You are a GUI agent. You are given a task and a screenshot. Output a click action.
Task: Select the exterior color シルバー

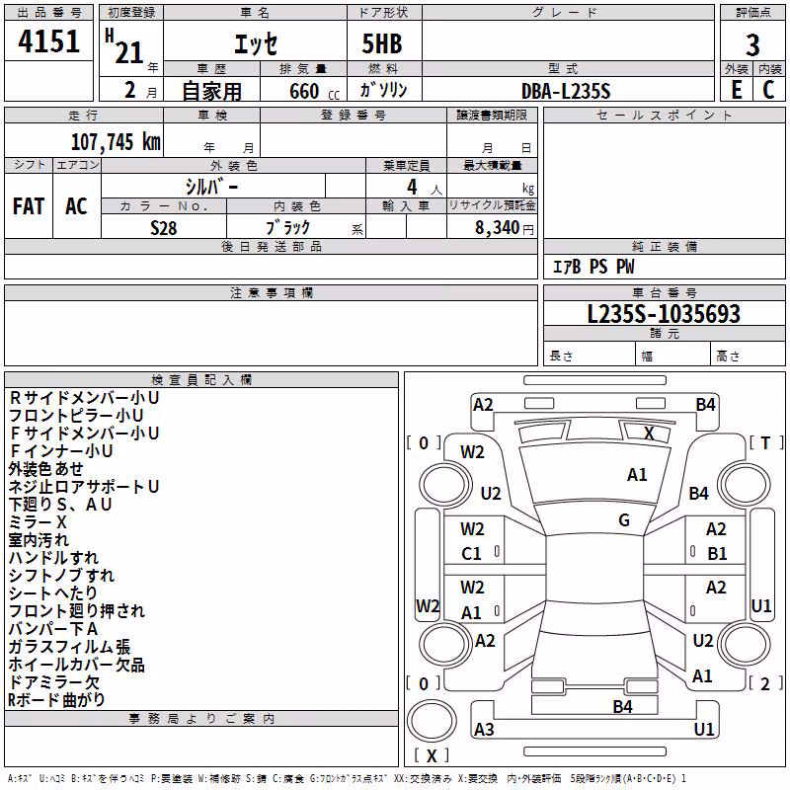pos(212,187)
